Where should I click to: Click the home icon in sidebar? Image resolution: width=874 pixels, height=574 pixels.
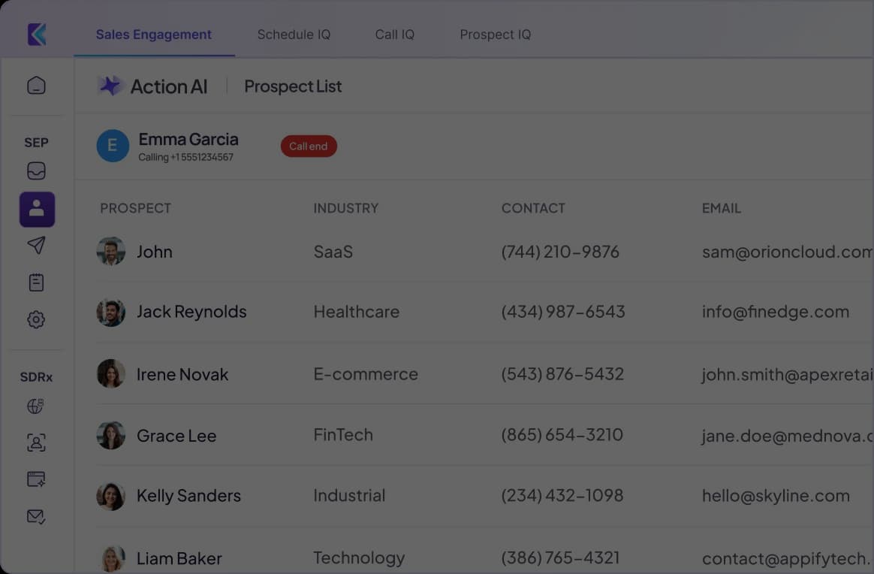coord(36,86)
